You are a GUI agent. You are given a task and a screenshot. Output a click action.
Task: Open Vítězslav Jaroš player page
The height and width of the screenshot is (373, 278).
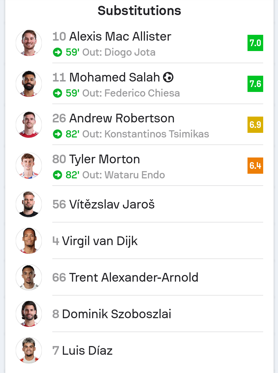[112, 204]
